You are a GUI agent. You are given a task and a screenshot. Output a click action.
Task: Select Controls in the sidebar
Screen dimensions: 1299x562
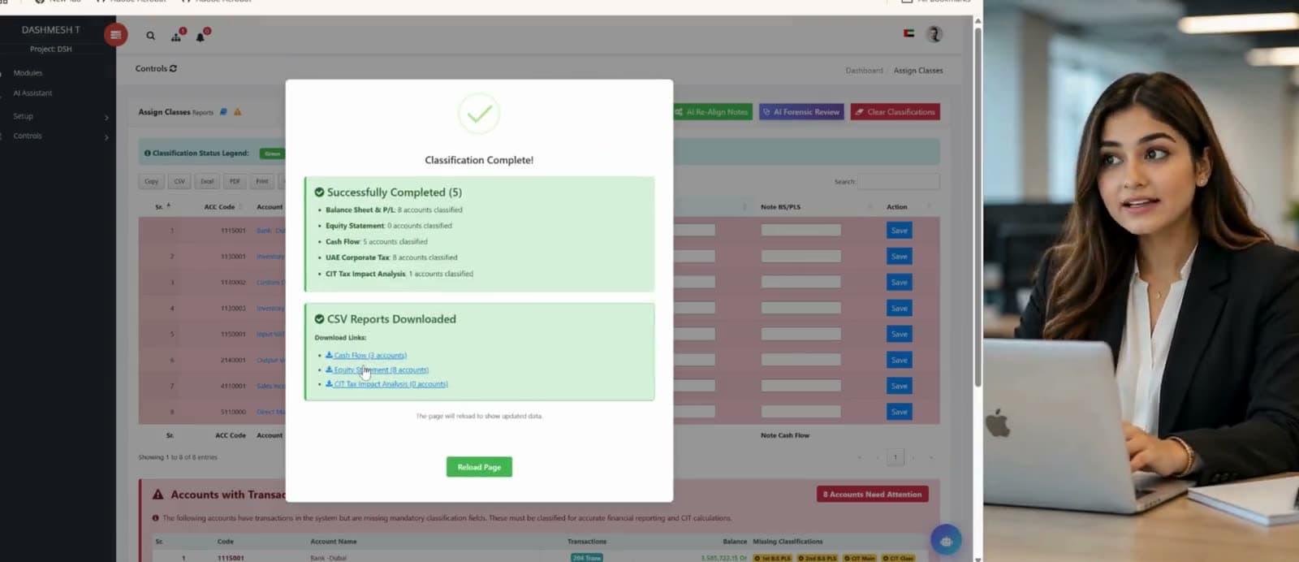(28, 136)
